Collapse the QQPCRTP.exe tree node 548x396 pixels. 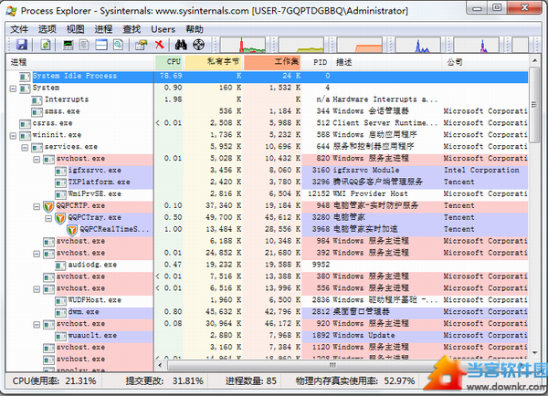tap(37, 206)
